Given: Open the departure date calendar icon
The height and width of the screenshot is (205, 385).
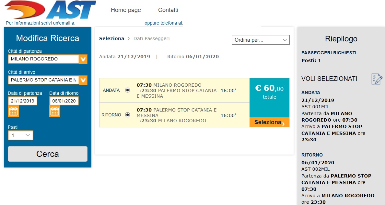Looking at the screenshot, I should [13, 112].
